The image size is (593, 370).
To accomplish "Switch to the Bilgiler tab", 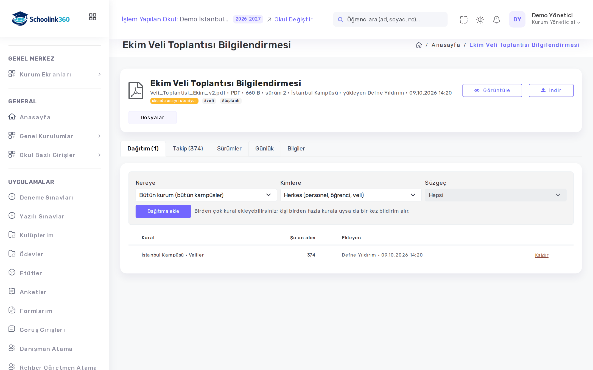I will tap(296, 149).
